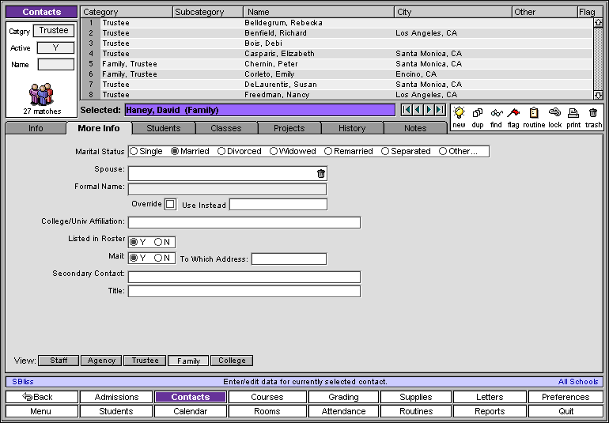The image size is (609, 423).
Task: Switch view to Trustee
Action: point(145,361)
